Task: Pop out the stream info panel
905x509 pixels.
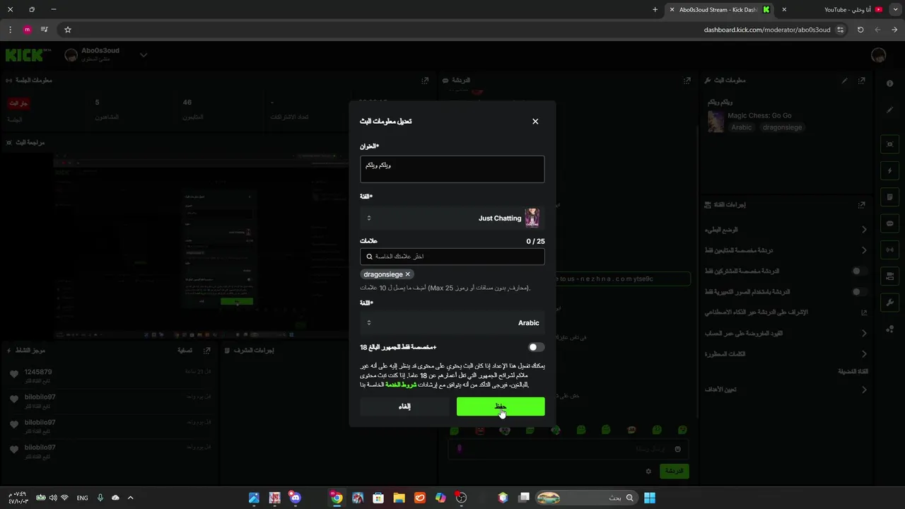Action: 862,81
